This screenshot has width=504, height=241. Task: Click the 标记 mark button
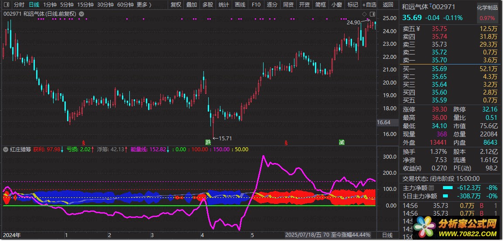coord(352,5)
